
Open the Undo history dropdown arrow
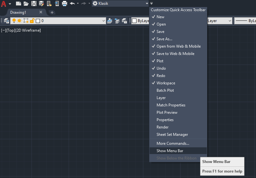point(78,4)
